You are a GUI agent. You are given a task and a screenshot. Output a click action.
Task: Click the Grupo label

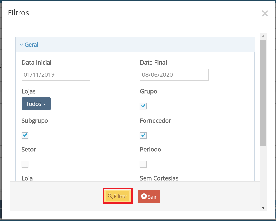[148, 91]
